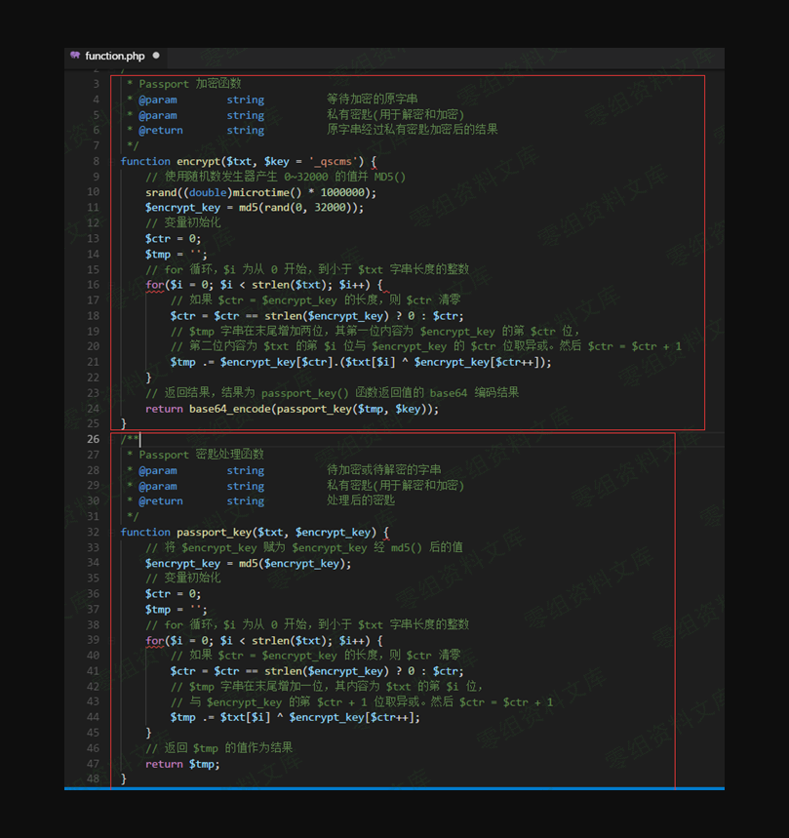
Task: Click the @return tag on line 29
Action: pos(160,501)
